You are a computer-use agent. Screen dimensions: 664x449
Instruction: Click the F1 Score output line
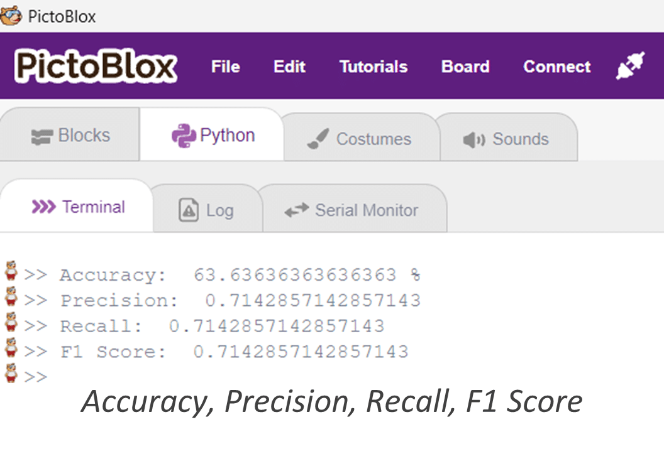point(234,352)
